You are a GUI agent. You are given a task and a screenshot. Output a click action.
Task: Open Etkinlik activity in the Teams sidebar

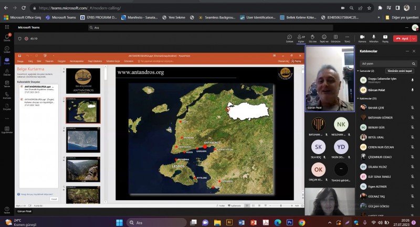click(x=7, y=38)
